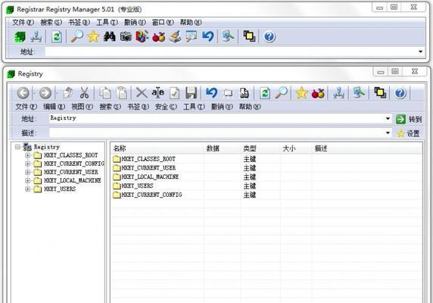Viewport: 433px width, 303px height.
Task: Click green registry icon in main toolbar
Action: point(20,36)
